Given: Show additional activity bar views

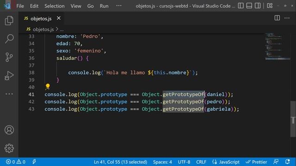Looking at the screenshot, I should (9, 94).
